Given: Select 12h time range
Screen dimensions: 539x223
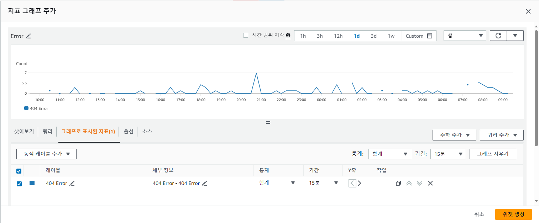Looking at the screenshot, I should 338,36.
